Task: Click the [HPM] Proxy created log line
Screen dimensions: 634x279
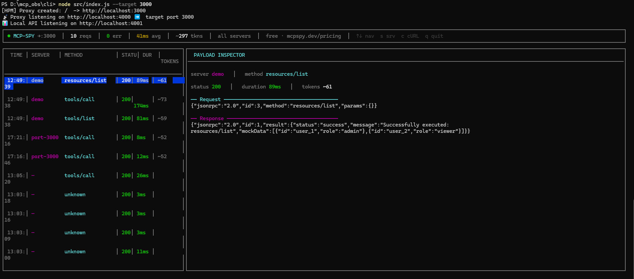Action: [x=73, y=11]
